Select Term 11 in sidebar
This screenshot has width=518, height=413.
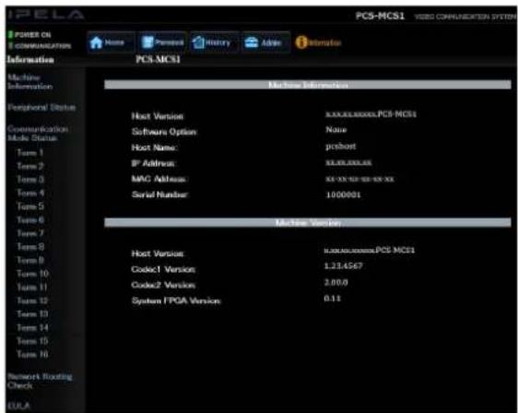(32, 287)
